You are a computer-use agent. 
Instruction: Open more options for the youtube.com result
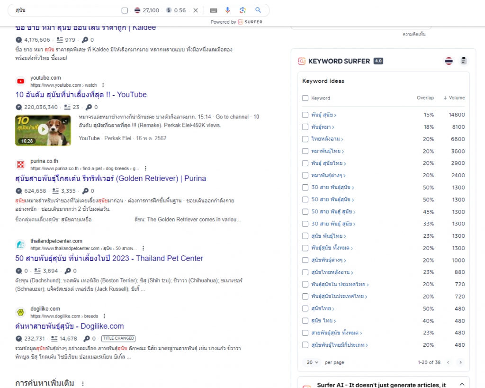pyautogui.click(x=103, y=85)
